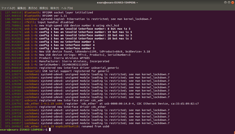Click 'RFCOMM socket layer initialized' line
This screenshot has height=134, width=235.
tap(47, 12)
